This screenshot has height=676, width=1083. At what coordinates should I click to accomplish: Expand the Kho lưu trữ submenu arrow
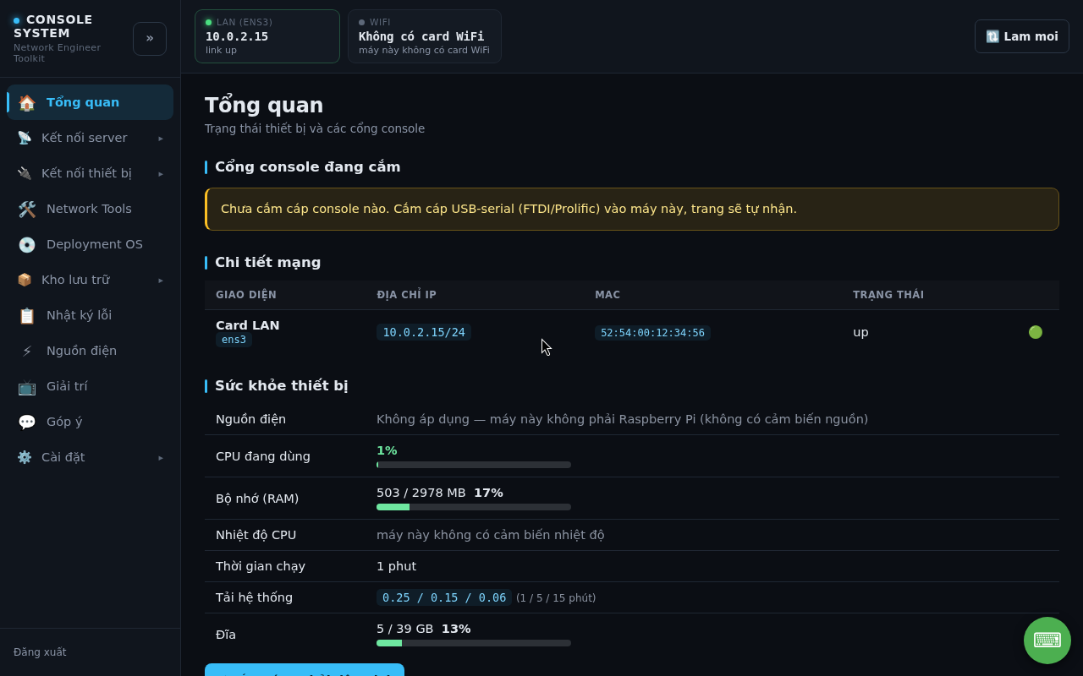(x=161, y=281)
